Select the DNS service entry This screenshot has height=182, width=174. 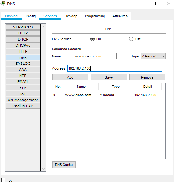tap(23, 57)
